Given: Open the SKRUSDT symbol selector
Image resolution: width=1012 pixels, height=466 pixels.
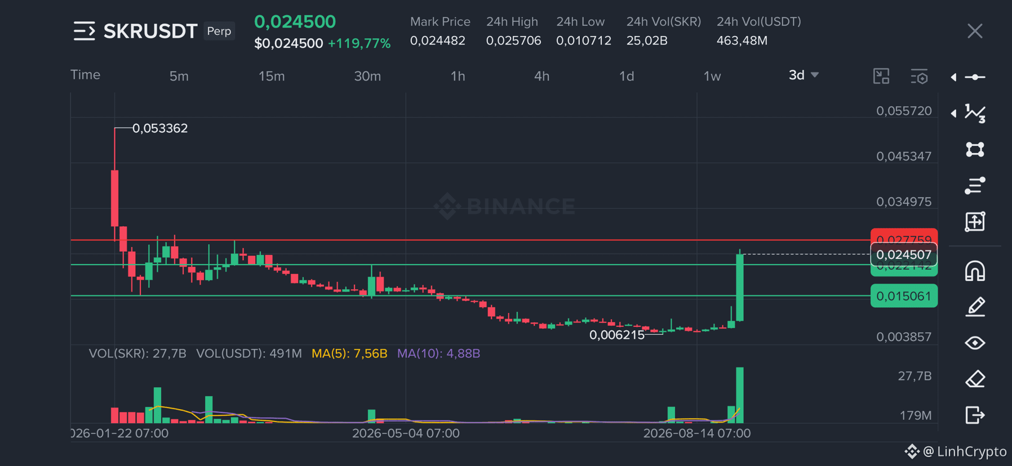Looking at the screenshot, I should pyautogui.click(x=150, y=31).
